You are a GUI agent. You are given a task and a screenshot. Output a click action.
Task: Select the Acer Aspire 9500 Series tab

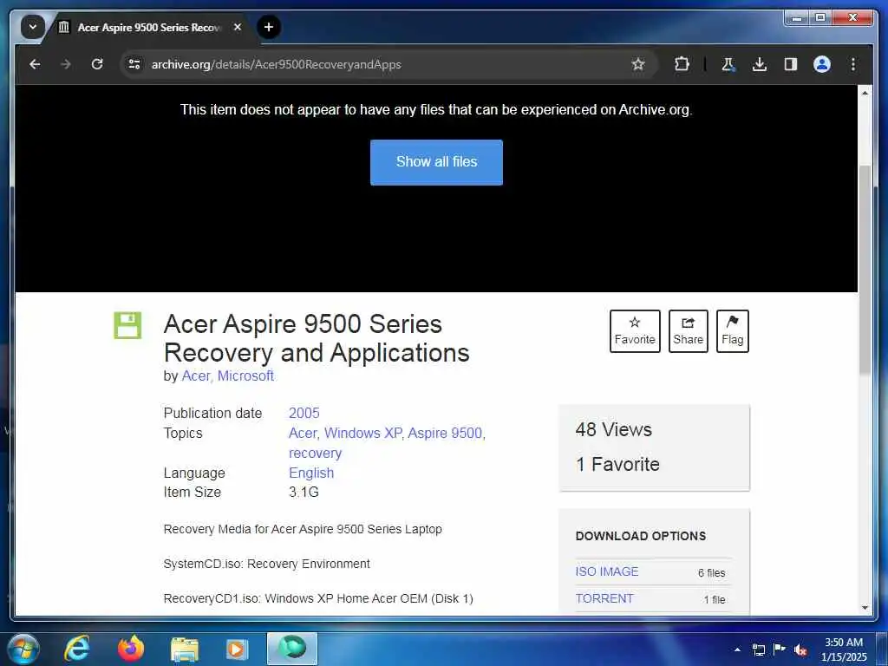tap(148, 27)
